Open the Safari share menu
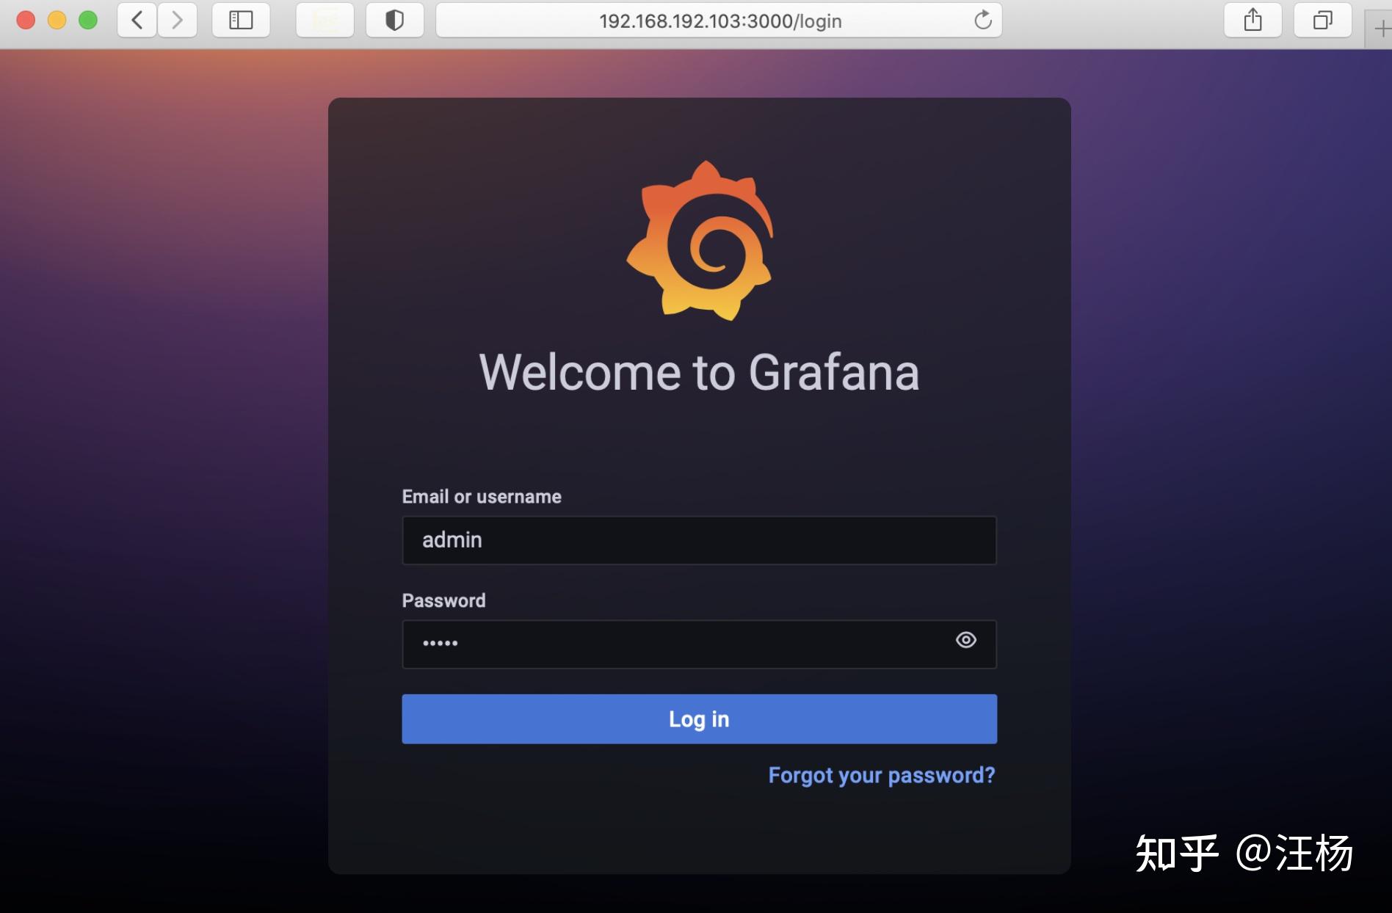Screen dimensions: 1392x913 click(1253, 21)
